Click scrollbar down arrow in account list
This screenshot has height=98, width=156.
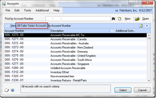click(x=149, y=81)
